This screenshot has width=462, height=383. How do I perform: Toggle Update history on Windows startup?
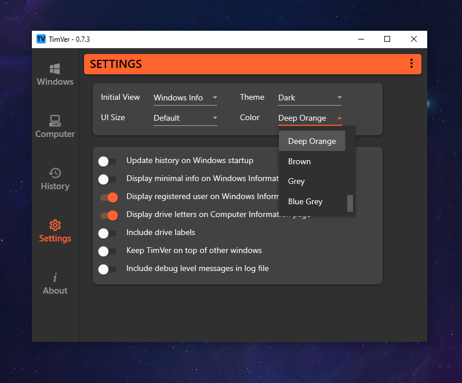coord(107,161)
